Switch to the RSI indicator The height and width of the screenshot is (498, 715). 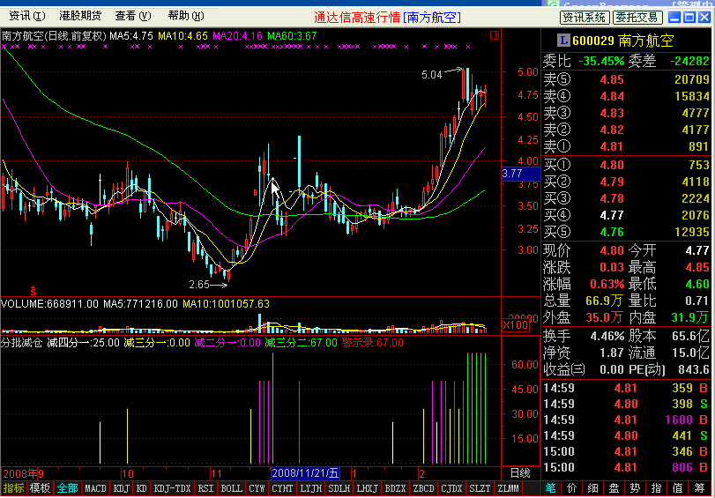(x=205, y=488)
